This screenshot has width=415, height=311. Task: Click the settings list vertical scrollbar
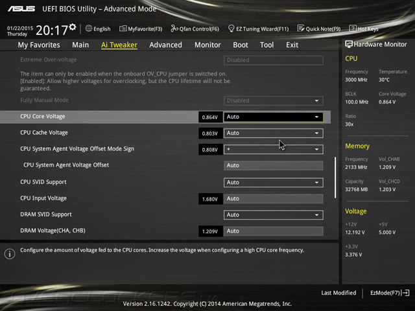pos(335,178)
